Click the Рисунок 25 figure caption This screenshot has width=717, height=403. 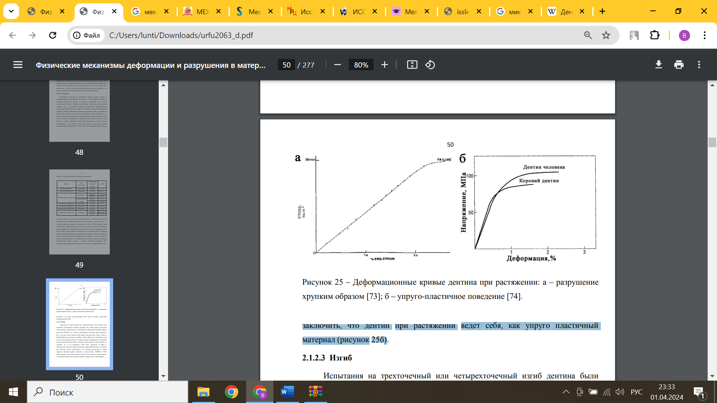point(450,289)
